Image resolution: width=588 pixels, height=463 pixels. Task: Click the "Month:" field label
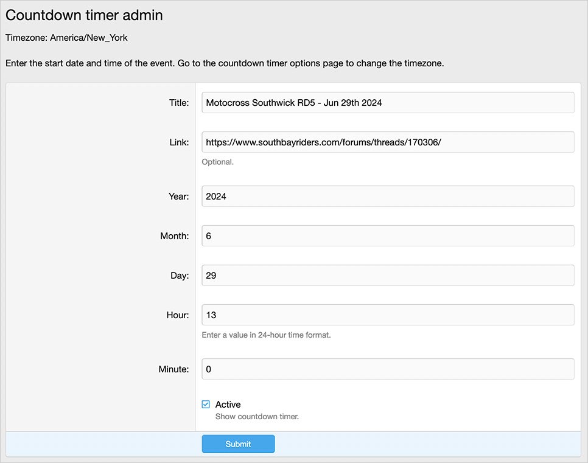175,236
